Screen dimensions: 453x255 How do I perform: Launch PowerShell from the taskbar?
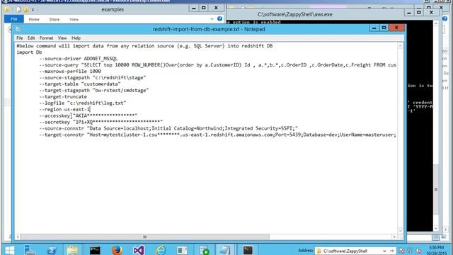coord(52,250)
